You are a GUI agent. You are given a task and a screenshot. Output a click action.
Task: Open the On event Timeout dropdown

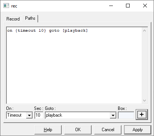[29, 115]
